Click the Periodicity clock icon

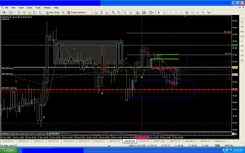point(143,13)
